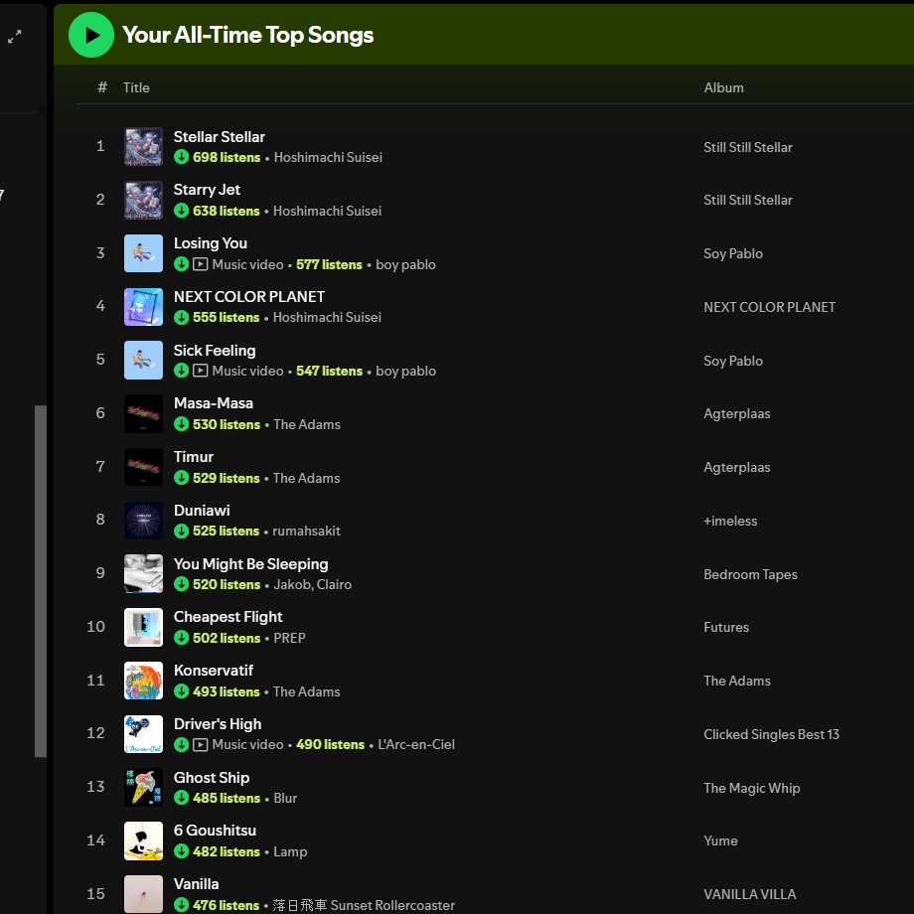
Task: Click the expand arrows icon in left sidebar
Action: (x=15, y=37)
